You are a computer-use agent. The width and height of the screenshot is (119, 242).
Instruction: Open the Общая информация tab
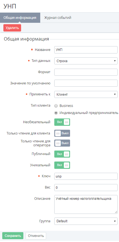point(20,18)
